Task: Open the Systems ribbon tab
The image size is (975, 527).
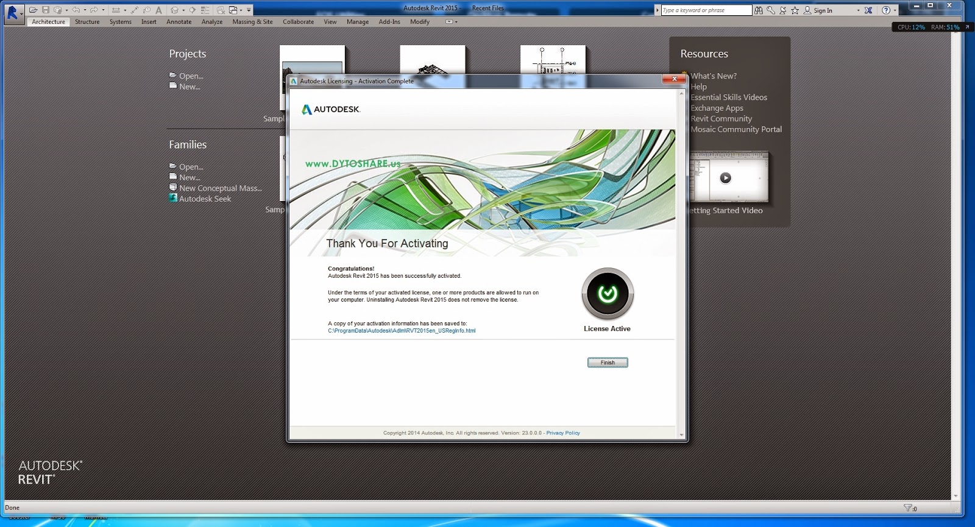Action: click(121, 22)
